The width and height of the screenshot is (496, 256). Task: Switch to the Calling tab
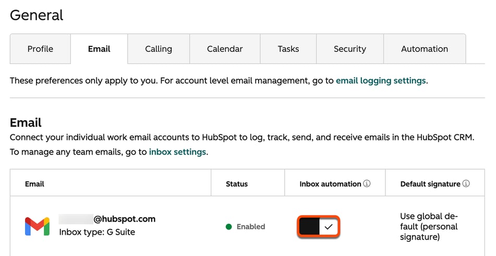pos(159,49)
